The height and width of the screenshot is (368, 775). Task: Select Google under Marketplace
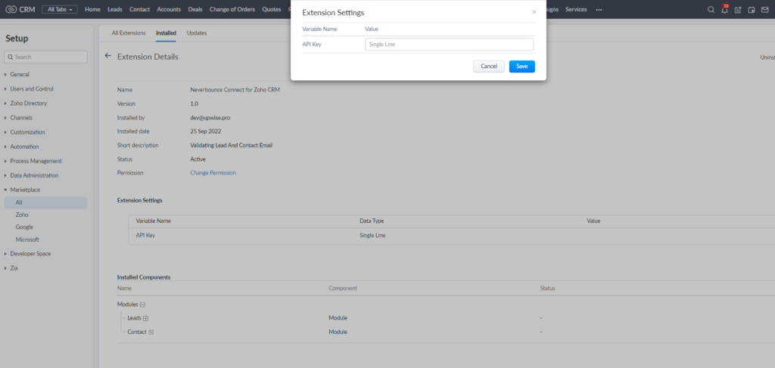24,227
